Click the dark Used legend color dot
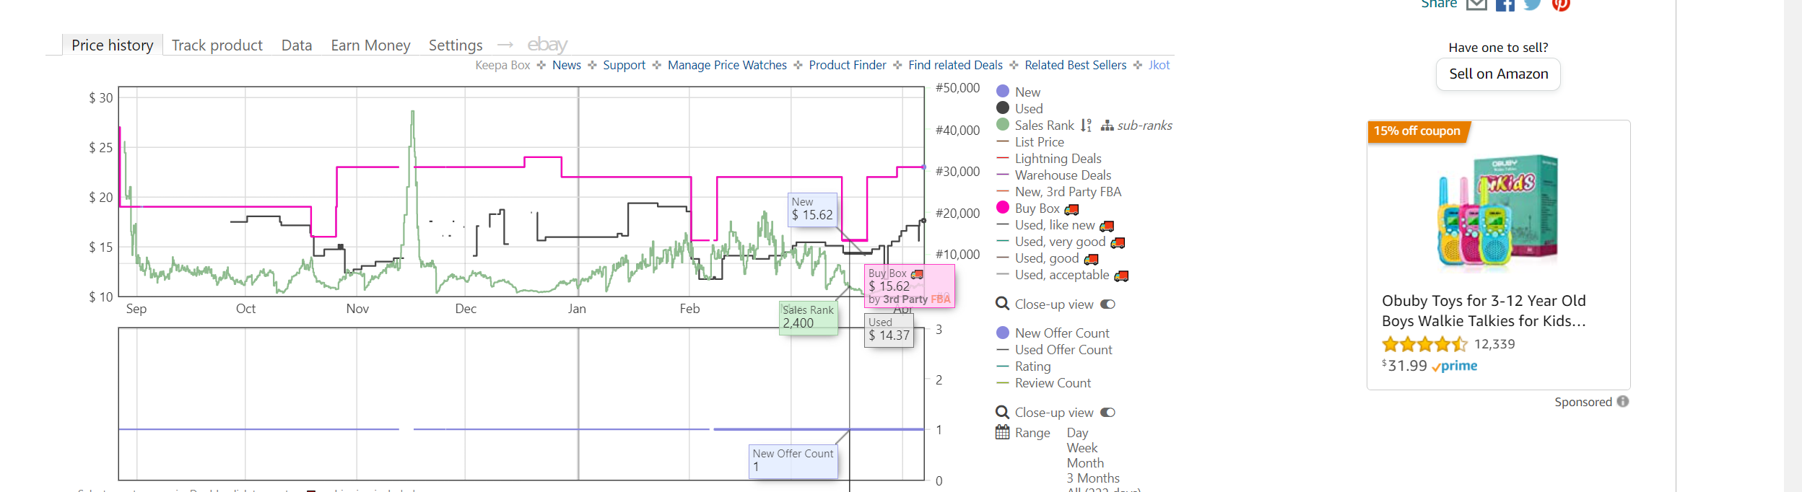 [1003, 108]
